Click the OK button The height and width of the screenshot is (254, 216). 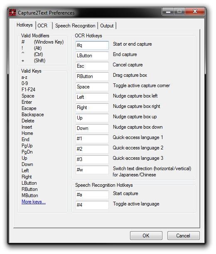tap(146, 235)
